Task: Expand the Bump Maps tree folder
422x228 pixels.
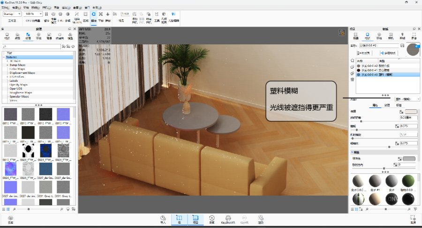Action: pos(8,64)
